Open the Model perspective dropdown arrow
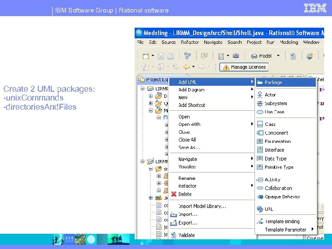 click(278, 56)
